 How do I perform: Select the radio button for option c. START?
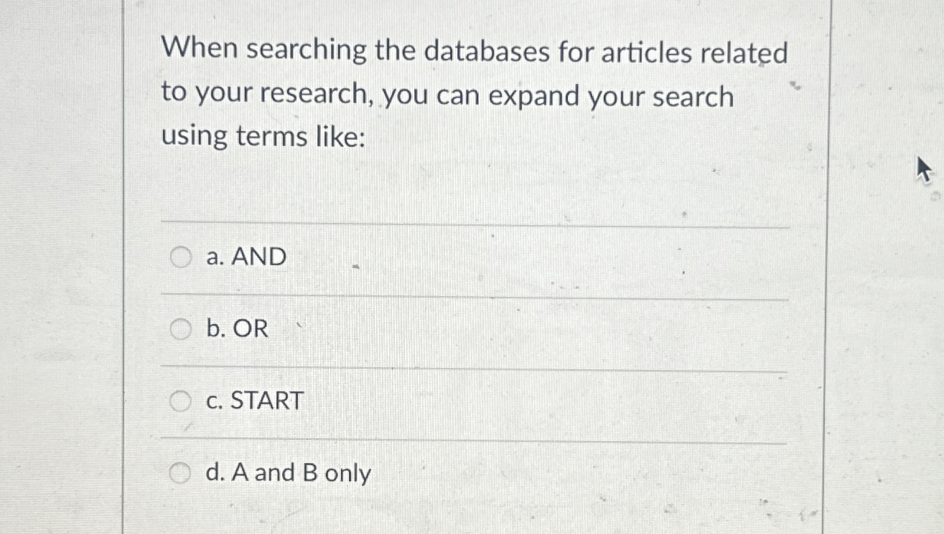[181, 401]
